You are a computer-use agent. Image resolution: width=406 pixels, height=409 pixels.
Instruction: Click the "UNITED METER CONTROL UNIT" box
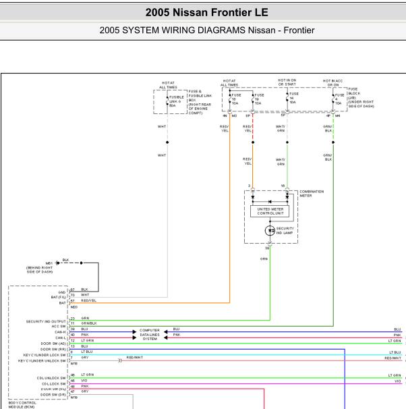[x=270, y=211]
